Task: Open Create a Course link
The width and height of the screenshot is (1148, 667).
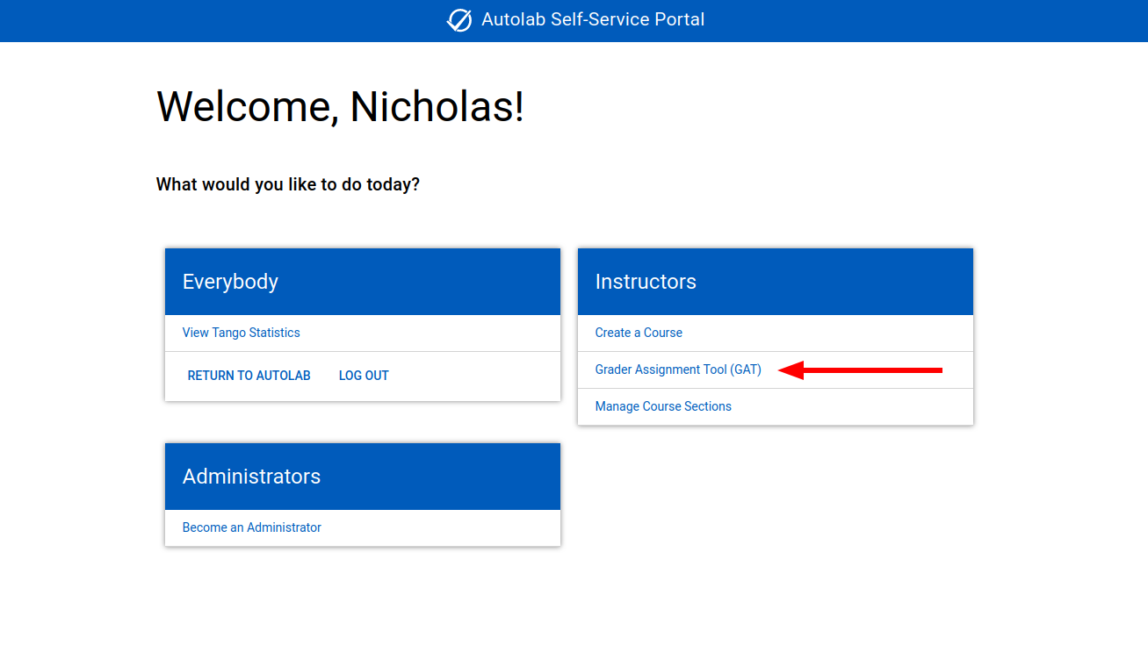Action: click(639, 333)
